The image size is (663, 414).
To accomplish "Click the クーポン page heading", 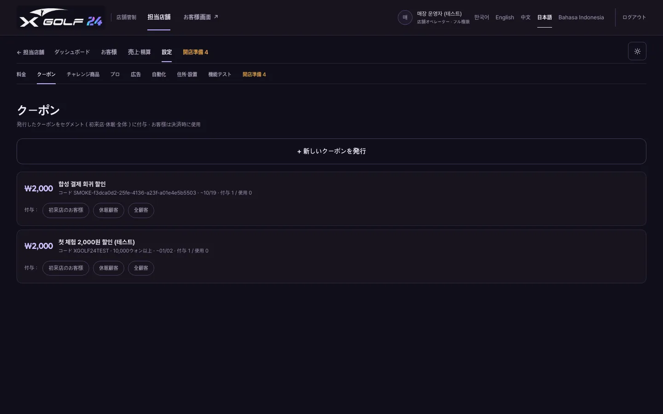I will click(38, 110).
